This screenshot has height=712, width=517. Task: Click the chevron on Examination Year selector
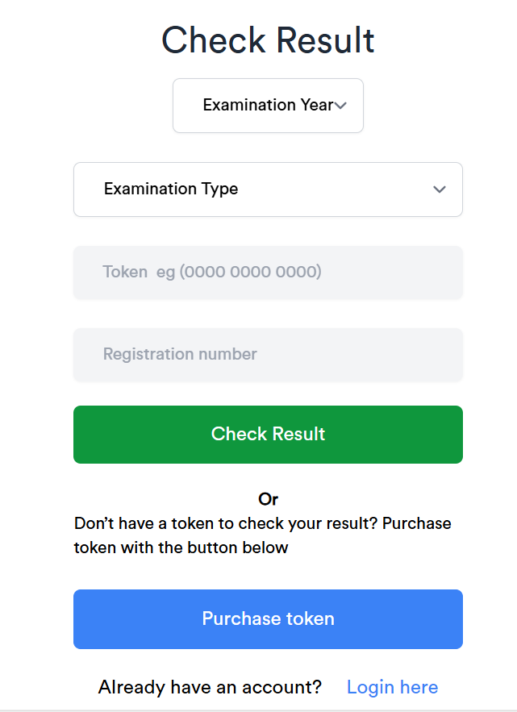[x=341, y=105]
